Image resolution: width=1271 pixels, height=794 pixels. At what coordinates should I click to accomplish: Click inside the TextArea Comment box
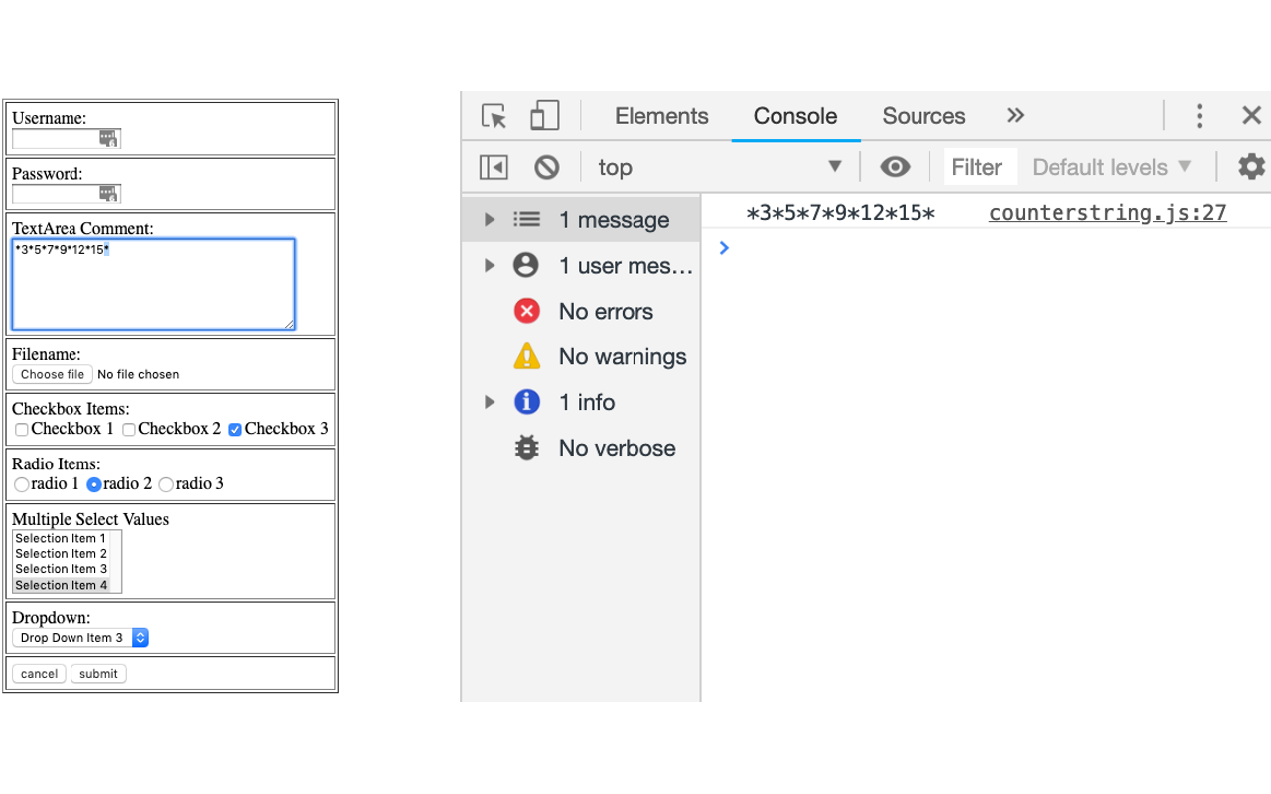[x=154, y=284]
